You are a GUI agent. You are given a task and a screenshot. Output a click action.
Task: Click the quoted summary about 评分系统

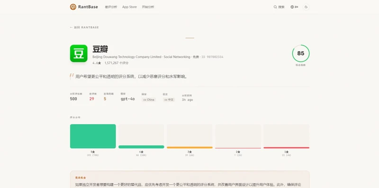tap(132, 77)
